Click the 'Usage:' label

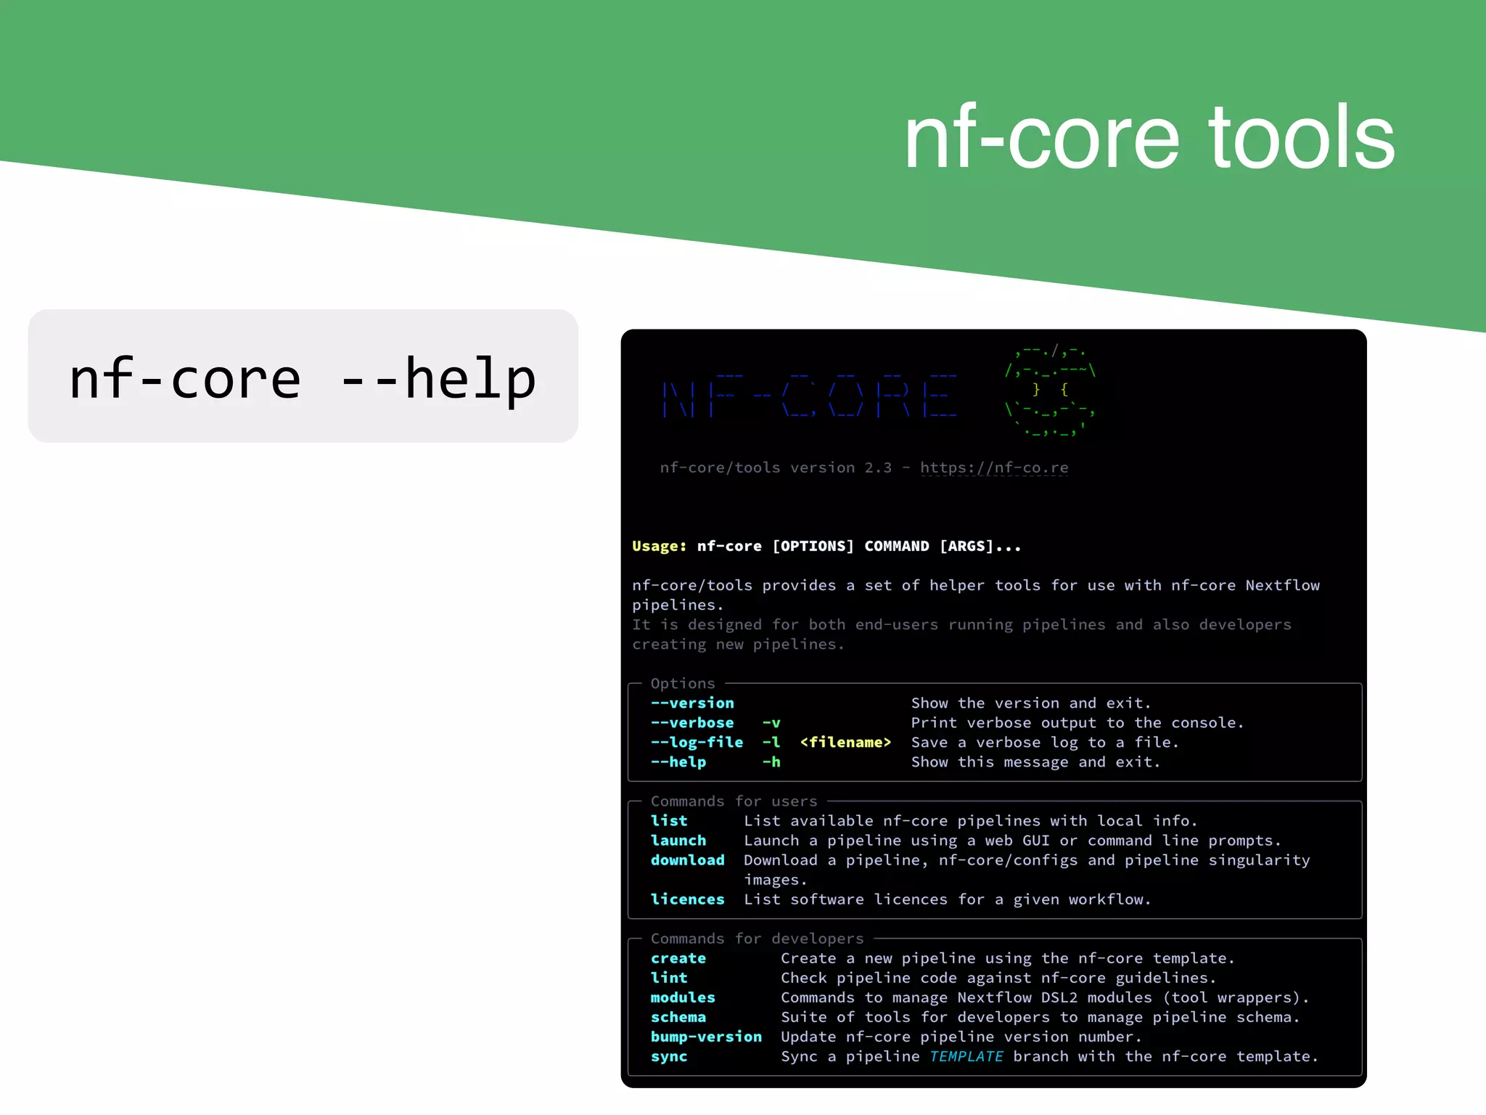660,546
